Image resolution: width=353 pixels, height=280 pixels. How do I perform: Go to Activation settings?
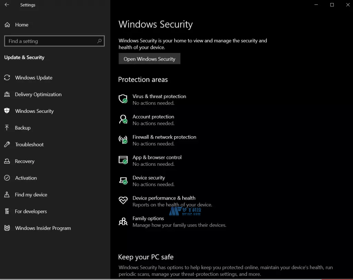pos(26,178)
